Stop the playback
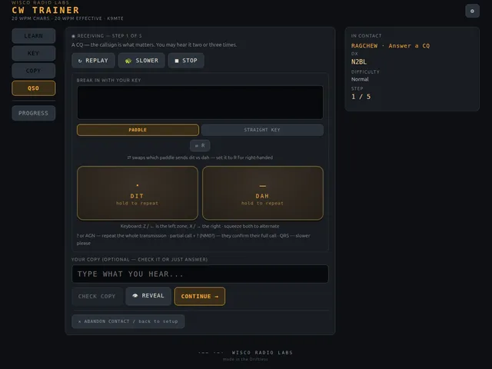The image size is (492, 369). coord(186,61)
